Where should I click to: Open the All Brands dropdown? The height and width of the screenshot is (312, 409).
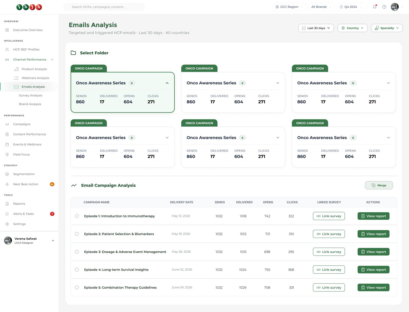click(321, 7)
